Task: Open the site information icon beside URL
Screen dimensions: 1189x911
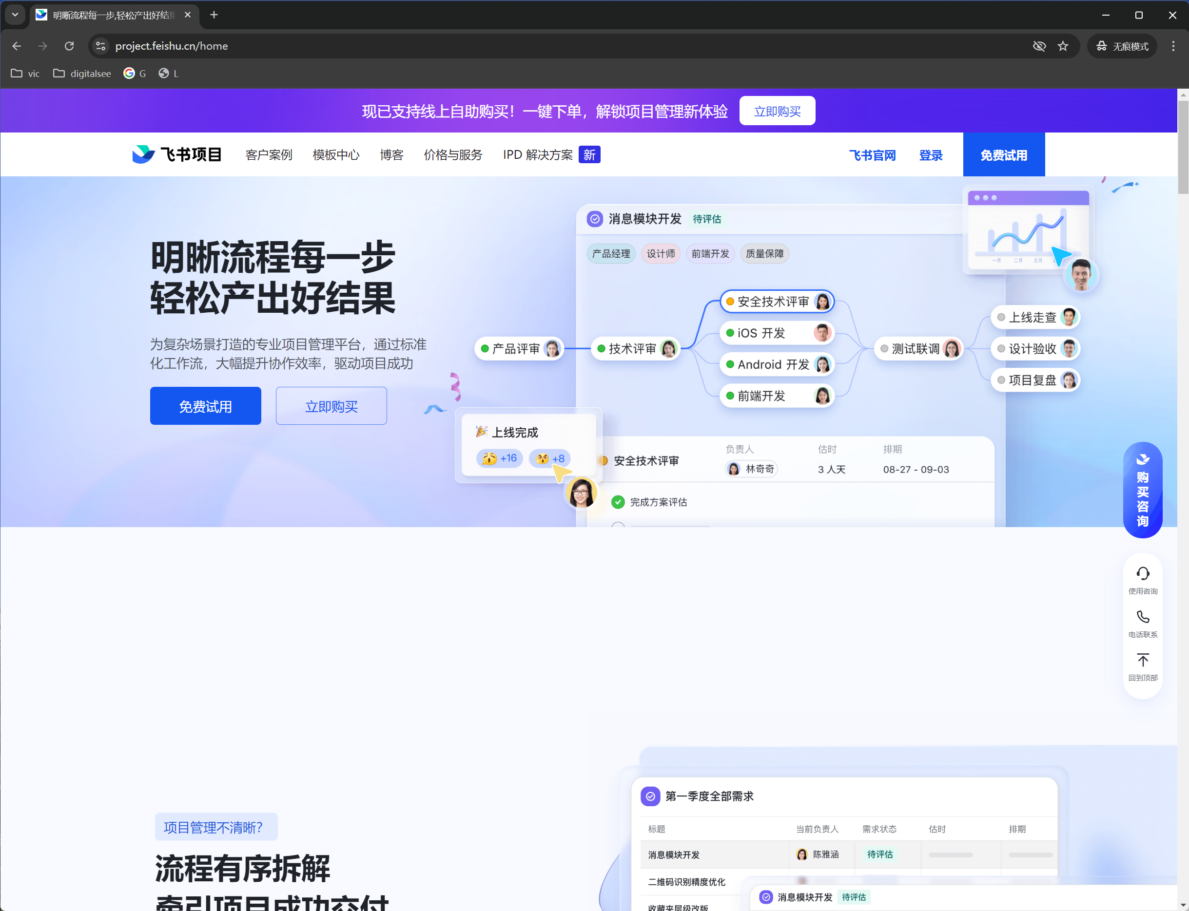Action: [100, 46]
